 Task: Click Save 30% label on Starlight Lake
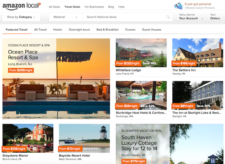(204, 106)
